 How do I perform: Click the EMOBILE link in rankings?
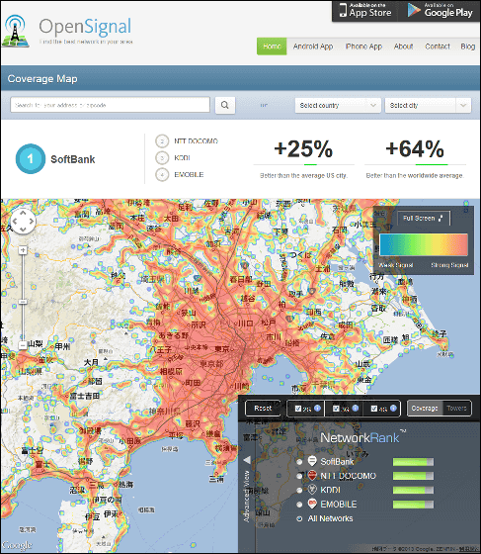tap(189, 174)
